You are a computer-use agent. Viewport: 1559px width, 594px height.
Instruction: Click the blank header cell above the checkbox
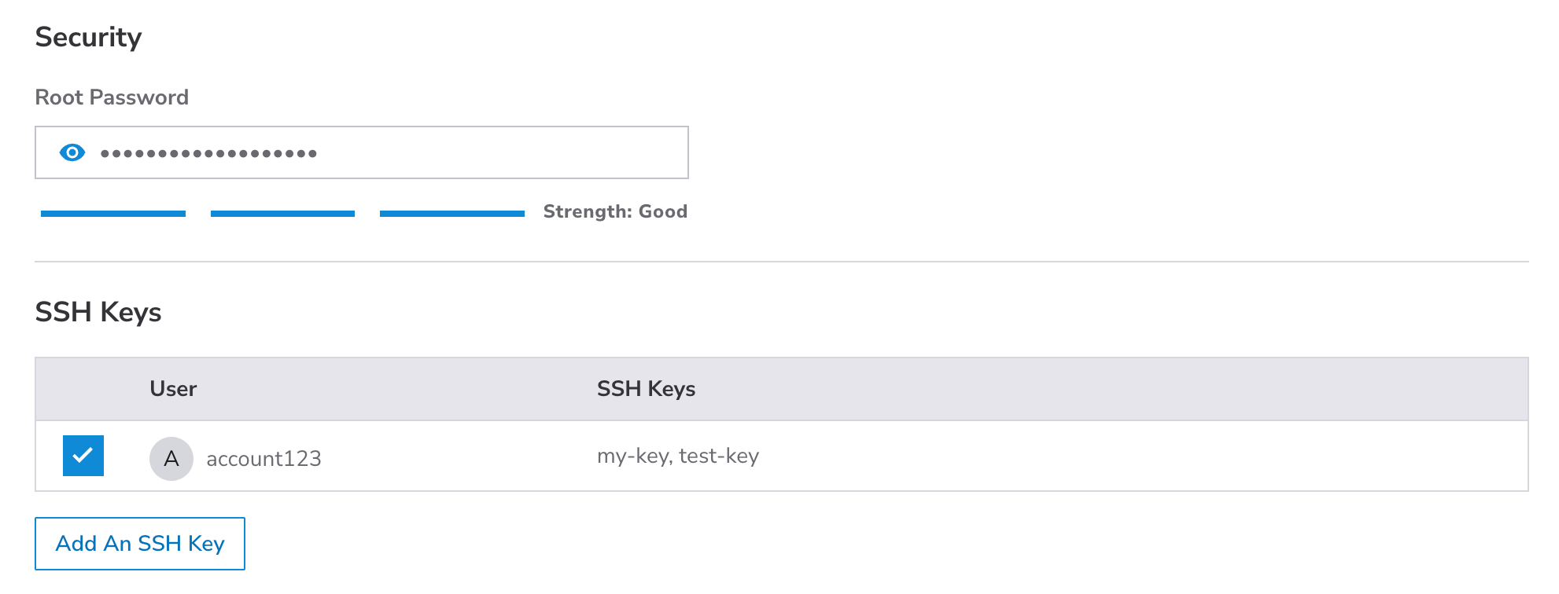tap(83, 389)
